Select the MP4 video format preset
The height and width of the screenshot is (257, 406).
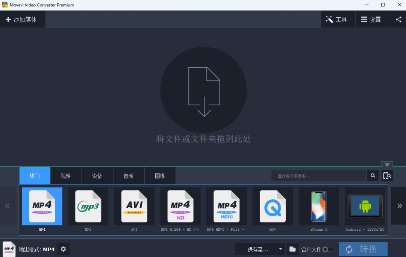(x=42, y=206)
